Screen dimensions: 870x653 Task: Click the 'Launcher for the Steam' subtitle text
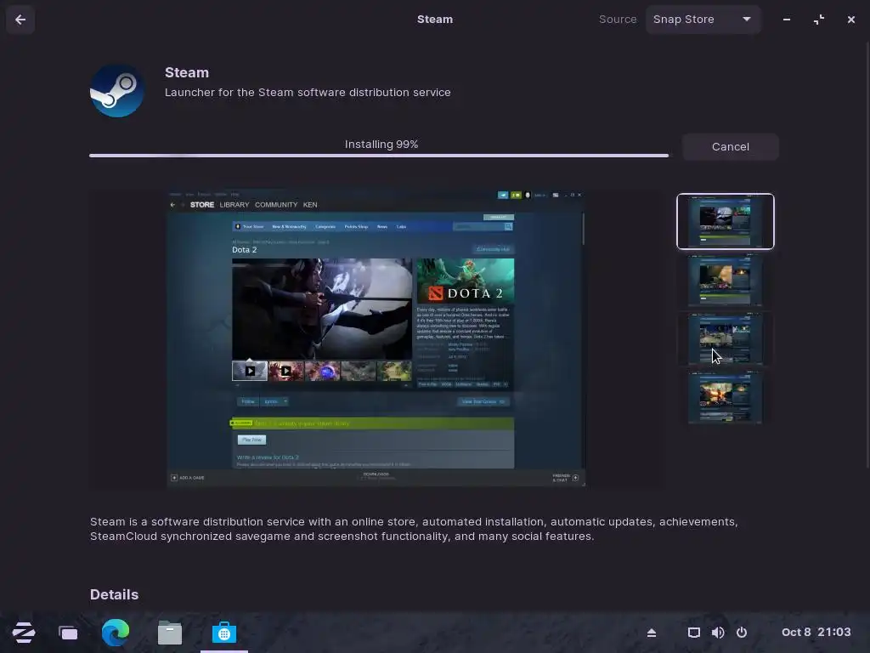click(x=308, y=92)
